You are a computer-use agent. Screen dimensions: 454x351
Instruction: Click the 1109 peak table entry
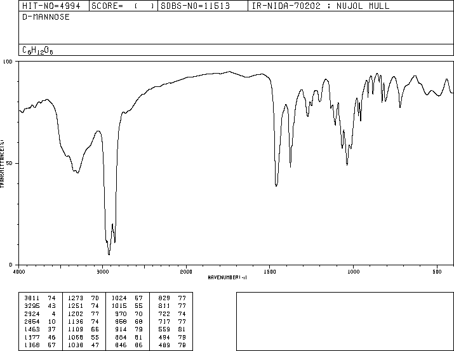76,329
